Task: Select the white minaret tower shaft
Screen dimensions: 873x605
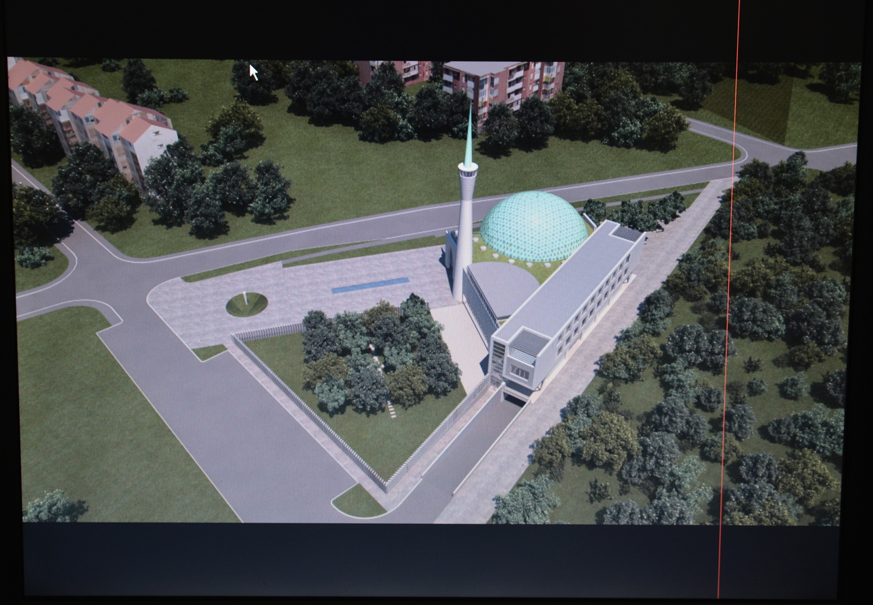Action: [464, 232]
